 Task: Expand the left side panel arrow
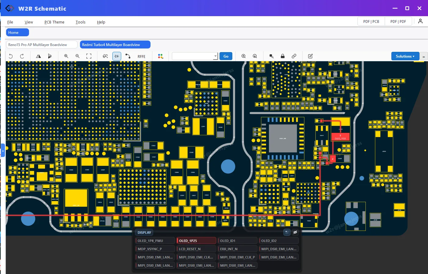click(x=3, y=150)
